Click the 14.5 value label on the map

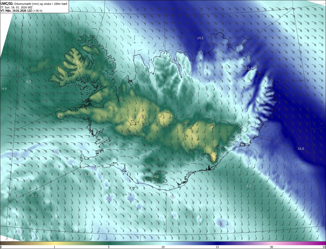coord(200,38)
